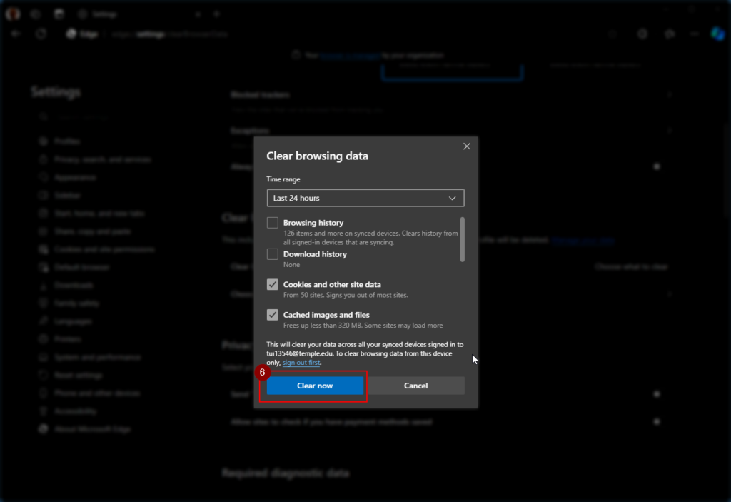The height and width of the screenshot is (502, 731).
Task: Open the Time range dropdown
Action: (365, 198)
